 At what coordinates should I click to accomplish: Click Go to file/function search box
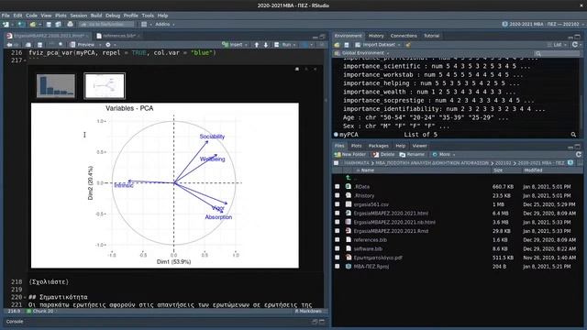(x=106, y=25)
